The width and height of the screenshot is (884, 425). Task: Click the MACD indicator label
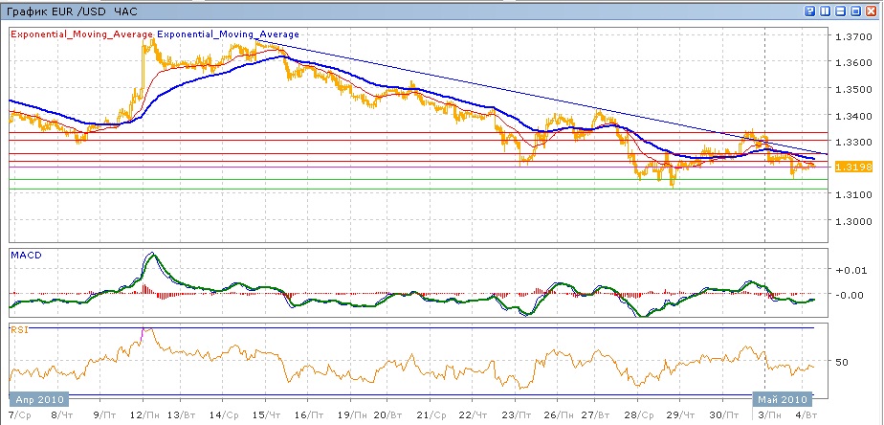coord(24,255)
